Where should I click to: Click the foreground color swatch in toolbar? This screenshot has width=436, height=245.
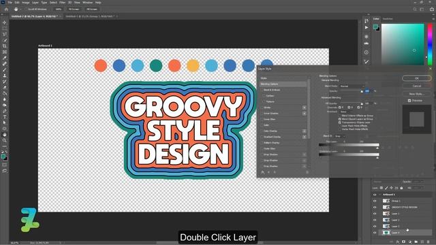(x=3, y=157)
